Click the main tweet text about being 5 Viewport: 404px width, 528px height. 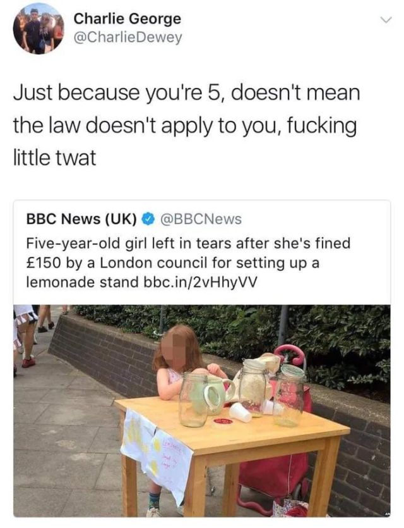point(187,125)
